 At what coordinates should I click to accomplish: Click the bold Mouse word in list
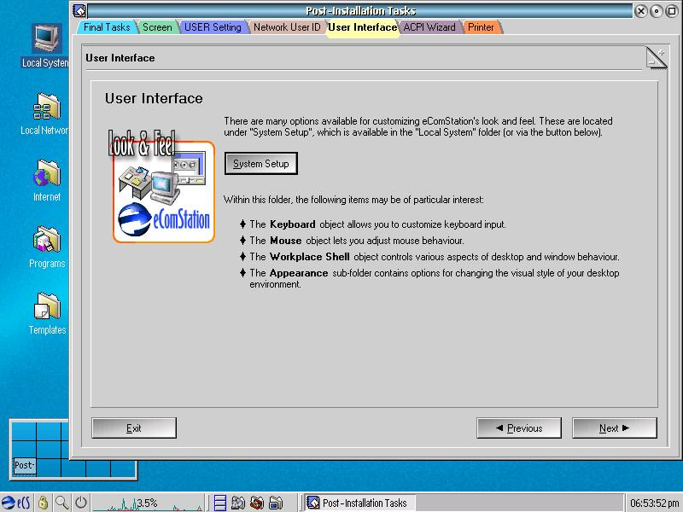[x=285, y=241]
